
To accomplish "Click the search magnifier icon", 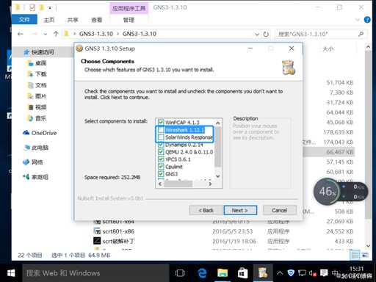I will click(361, 34).
